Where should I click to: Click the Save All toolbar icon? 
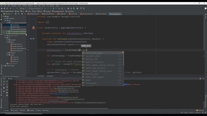pos(4,8)
